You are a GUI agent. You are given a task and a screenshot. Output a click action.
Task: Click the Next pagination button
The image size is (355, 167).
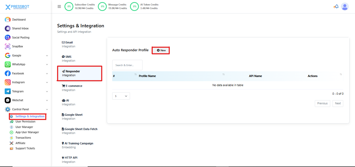point(338,103)
